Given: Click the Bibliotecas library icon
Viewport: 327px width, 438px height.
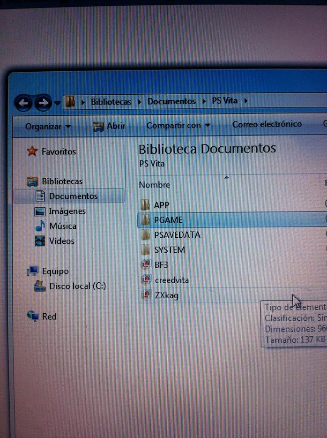Looking at the screenshot, I should pyautogui.click(x=33, y=181).
